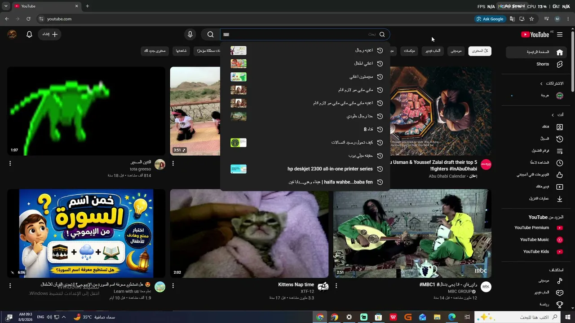Select the Music (موسيقى) filter chip

(456, 51)
